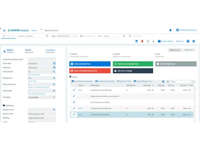
Task: Click Stock S/O Text
Action: [124, 81]
